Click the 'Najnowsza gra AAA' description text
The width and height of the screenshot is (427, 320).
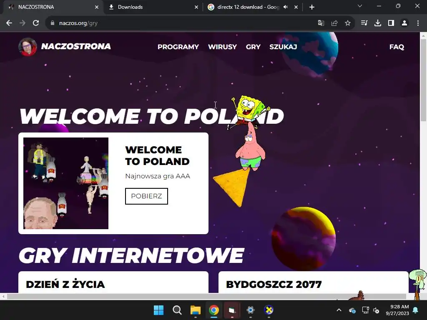(x=157, y=176)
